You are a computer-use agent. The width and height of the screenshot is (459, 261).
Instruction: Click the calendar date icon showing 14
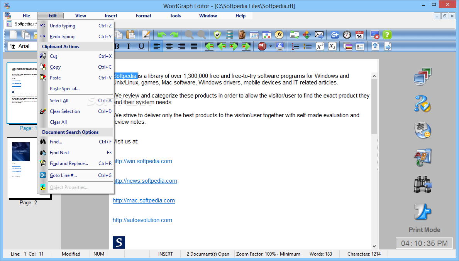359,35
